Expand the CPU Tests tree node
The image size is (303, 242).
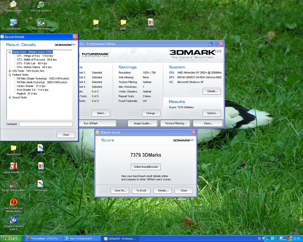pos(10,71)
